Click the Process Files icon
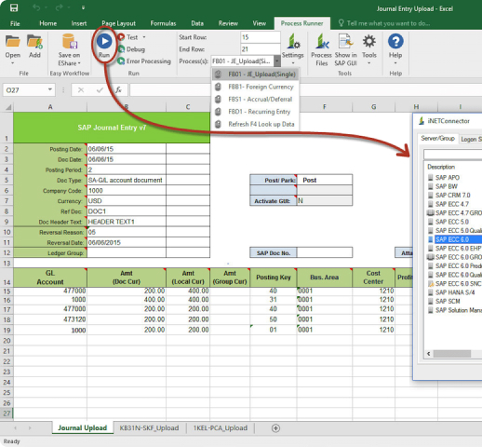The height and width of the screenshot is (447, 482). (322, 42)
